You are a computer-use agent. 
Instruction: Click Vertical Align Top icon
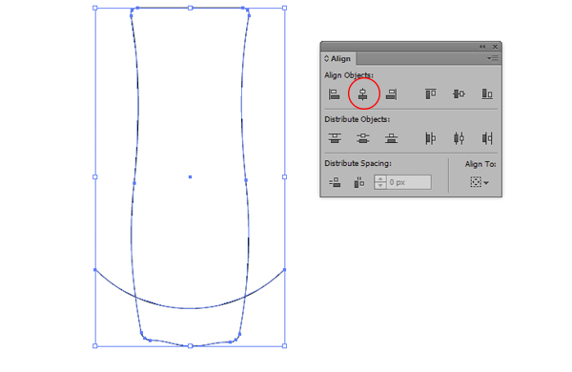tap(431, 94)
